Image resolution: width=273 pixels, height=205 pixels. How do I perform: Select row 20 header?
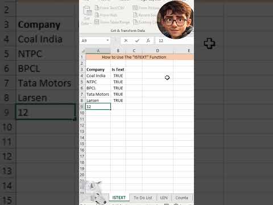[x=82, y=175]
